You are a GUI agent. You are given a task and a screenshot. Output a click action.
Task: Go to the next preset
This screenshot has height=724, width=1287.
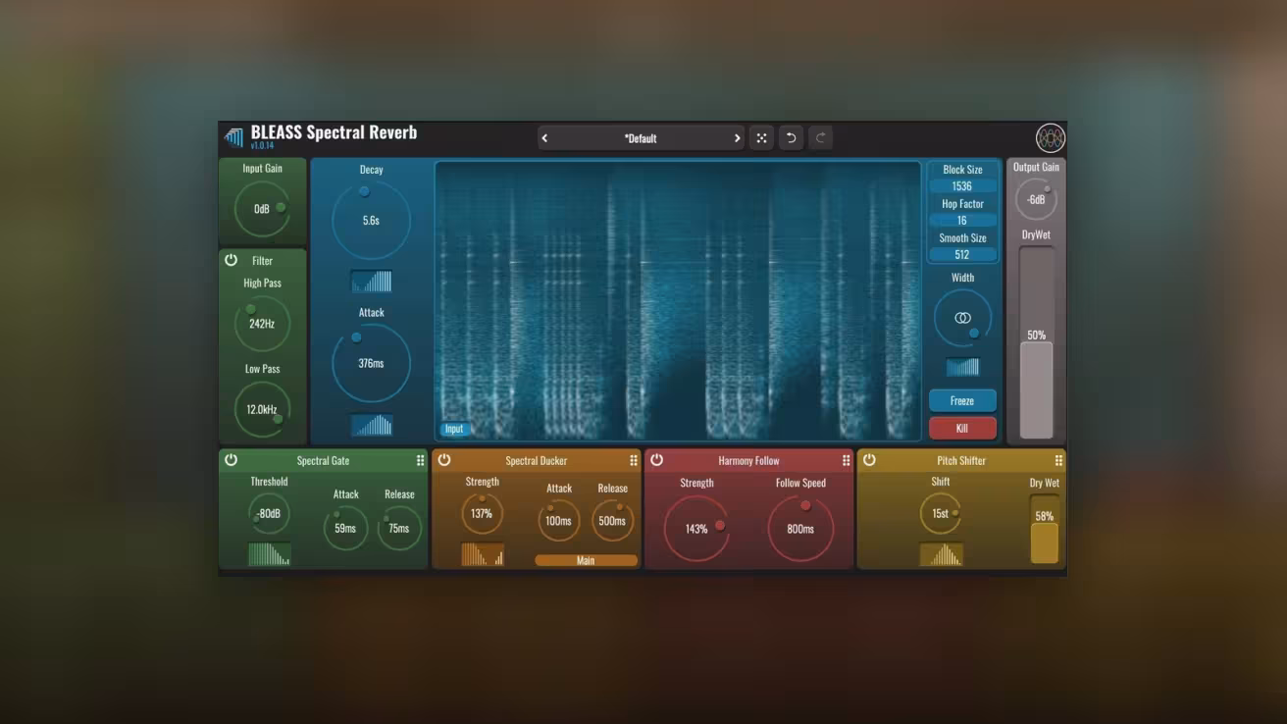pyautogui.click(x=737, y=138)
